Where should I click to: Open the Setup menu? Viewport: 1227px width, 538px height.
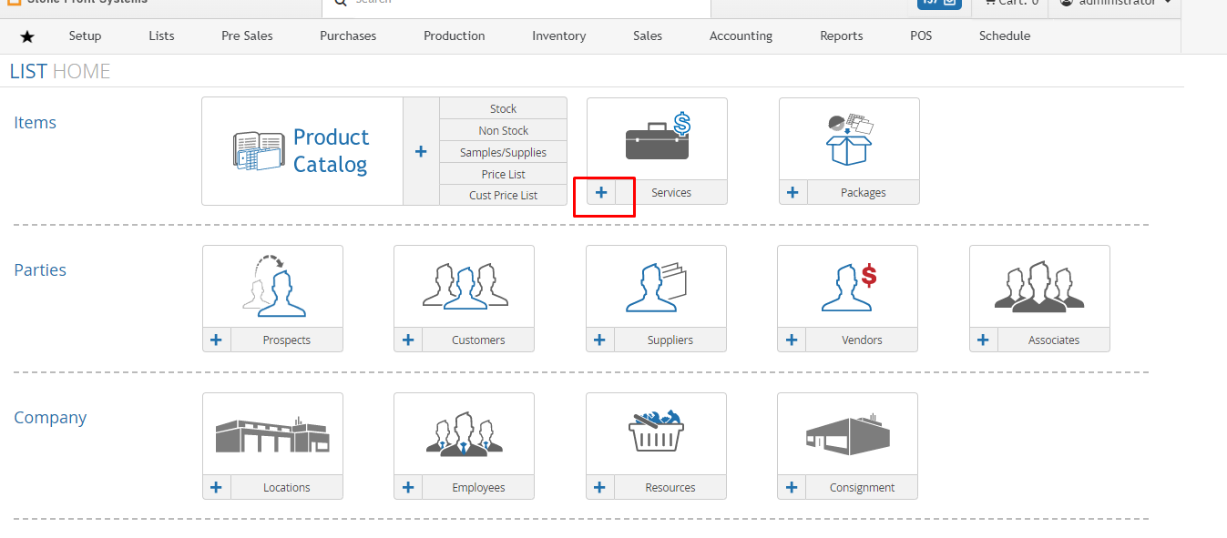click(x=86, y=36)
